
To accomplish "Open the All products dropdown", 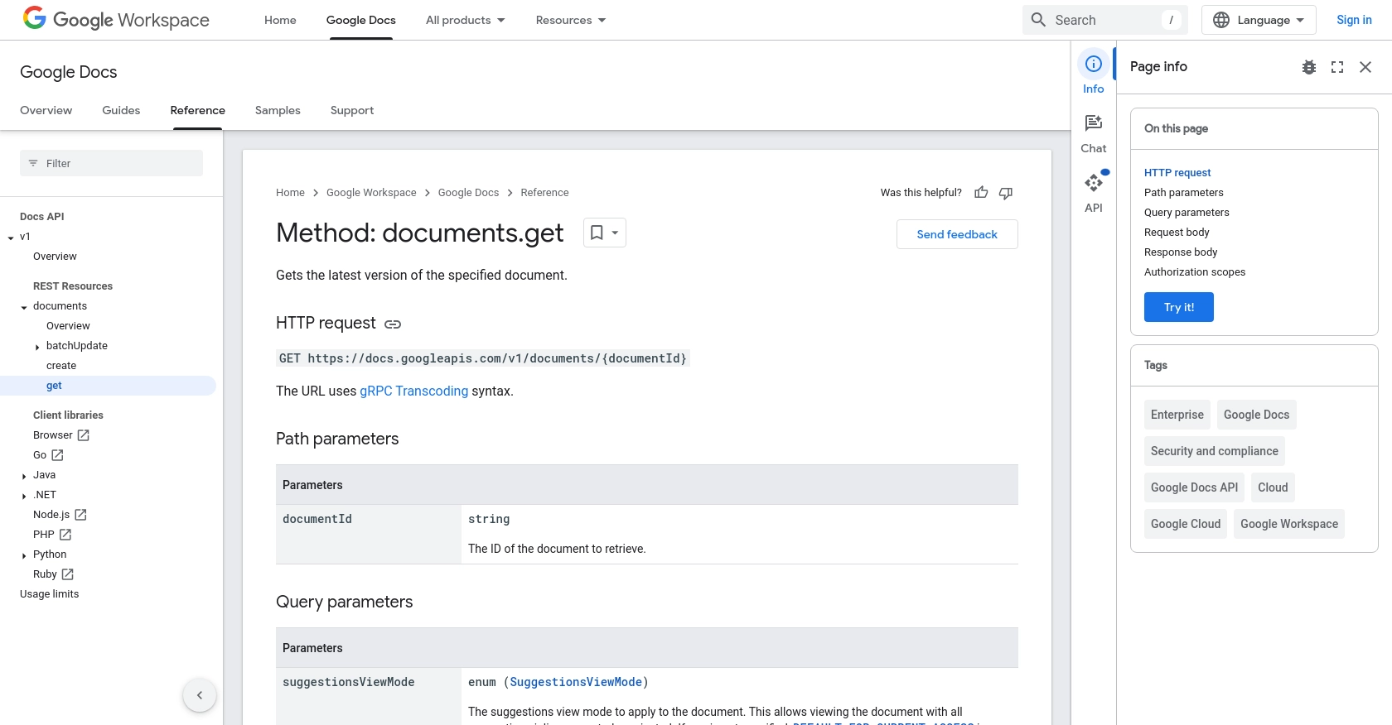I will coord(466,20).
